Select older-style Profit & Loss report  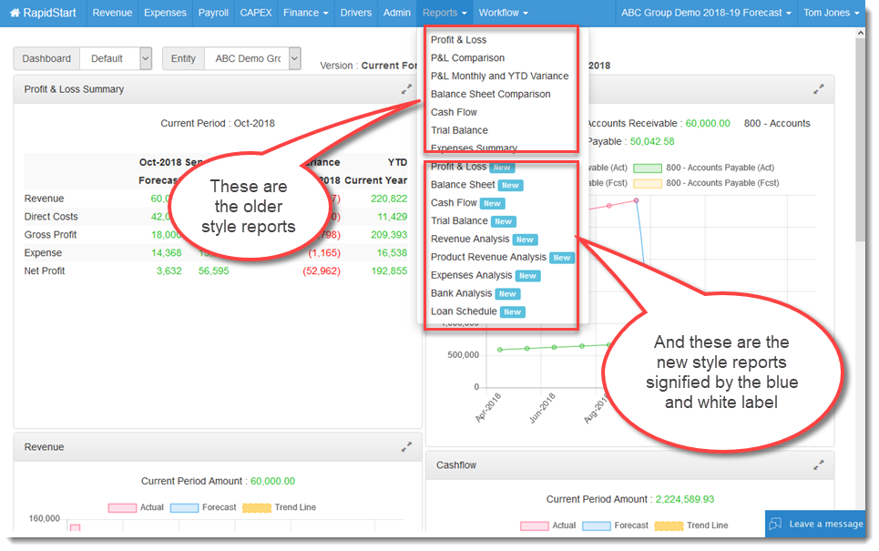458,40
